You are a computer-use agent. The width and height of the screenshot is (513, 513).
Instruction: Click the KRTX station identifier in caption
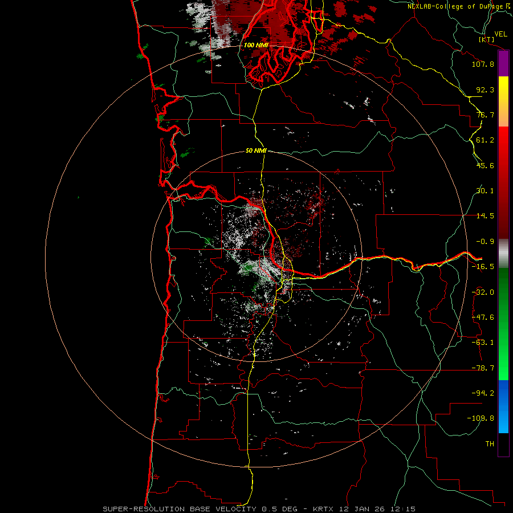323,509
